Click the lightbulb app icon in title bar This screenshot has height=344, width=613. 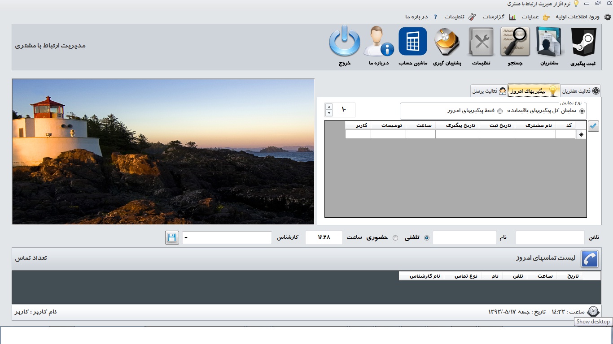[576, 4]
